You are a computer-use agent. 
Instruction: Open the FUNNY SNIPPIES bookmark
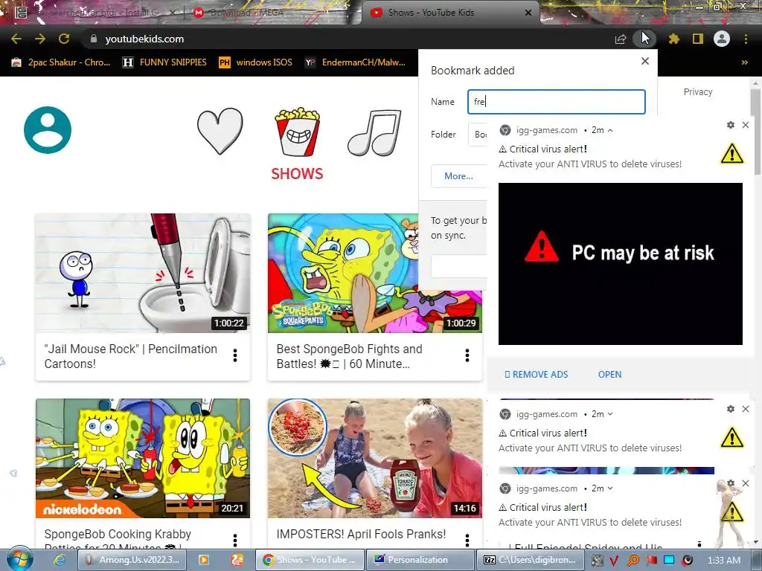click(x=164, y=62)
